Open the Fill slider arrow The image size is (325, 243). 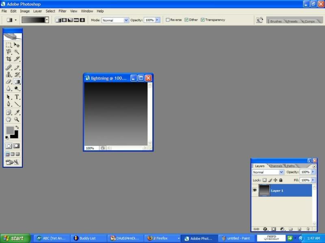(313, 180)
